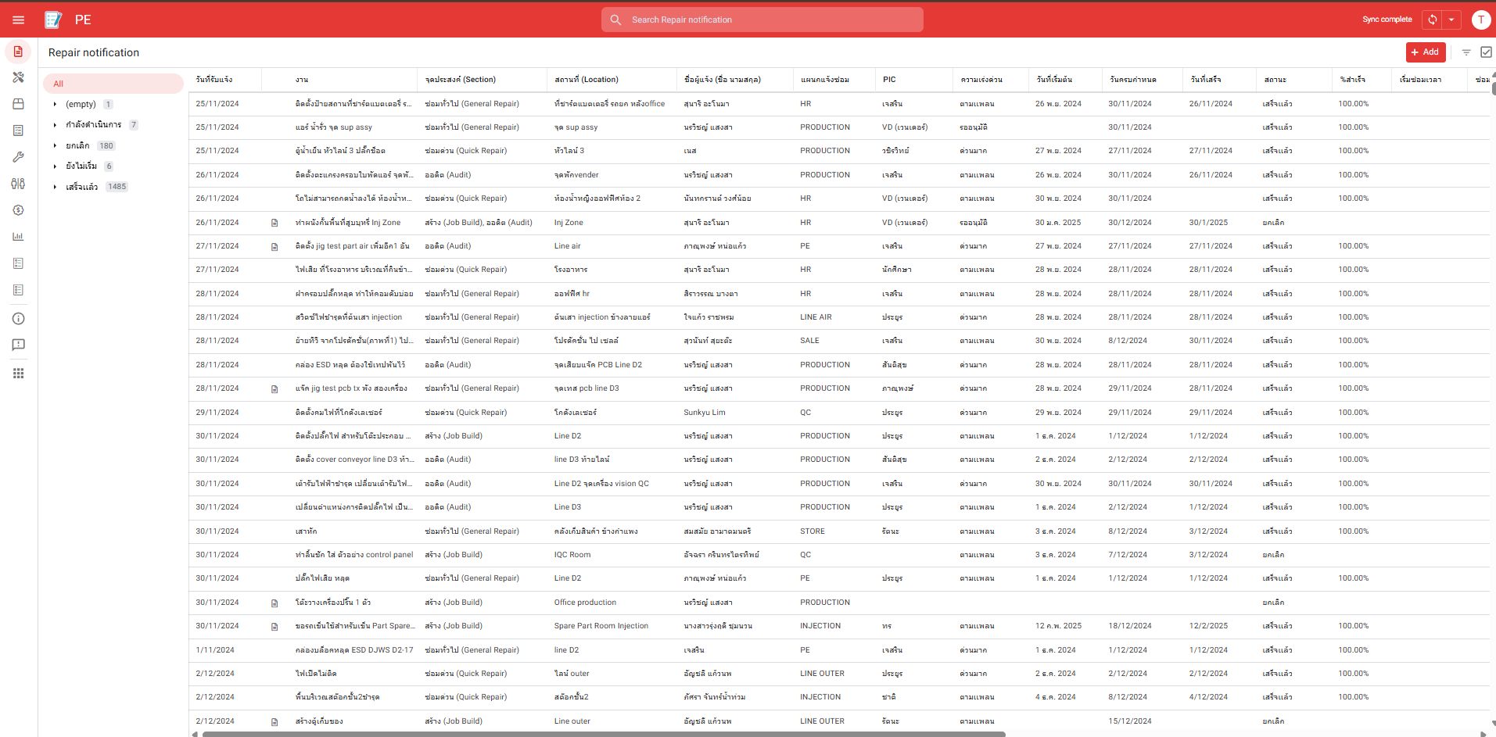Click the PIC column header
Screen dimensions: 1496x737
click(913, 80)
